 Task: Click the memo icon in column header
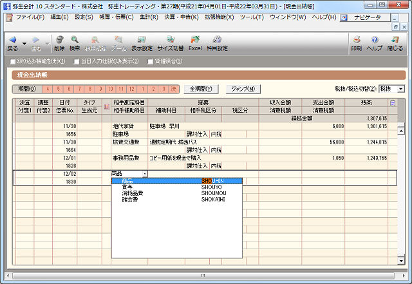[106, 106]
